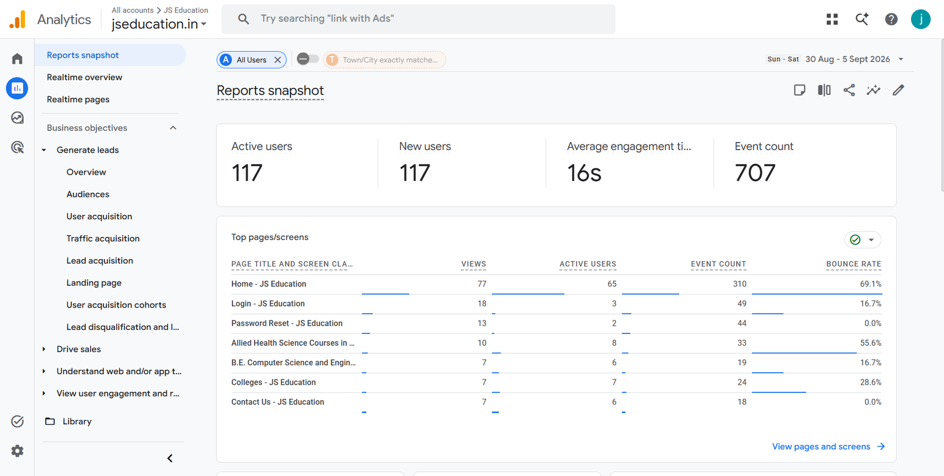
Task: Click the Customize report pencil icon
Action: coord(898,90)
